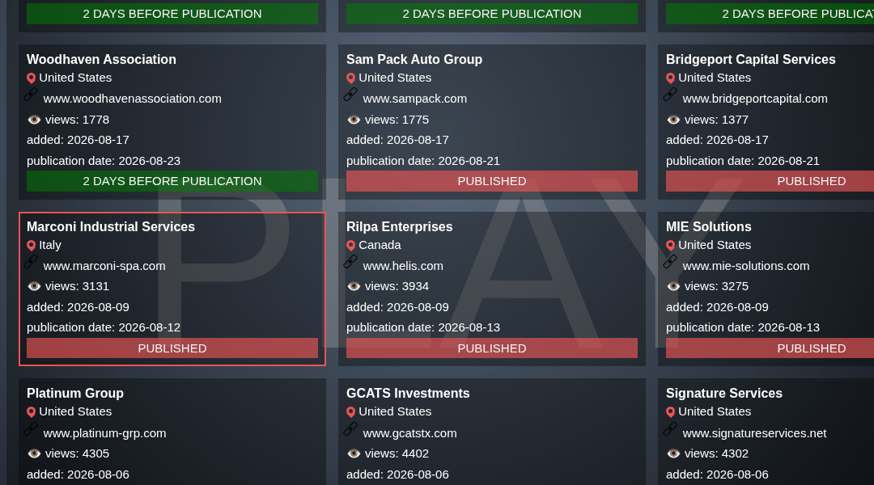Click the PUBLISHED bar under Bridgeport Capital Services
Image resolution: width=874 pixels, height=485 pixels.
click(x=770, y=181)
